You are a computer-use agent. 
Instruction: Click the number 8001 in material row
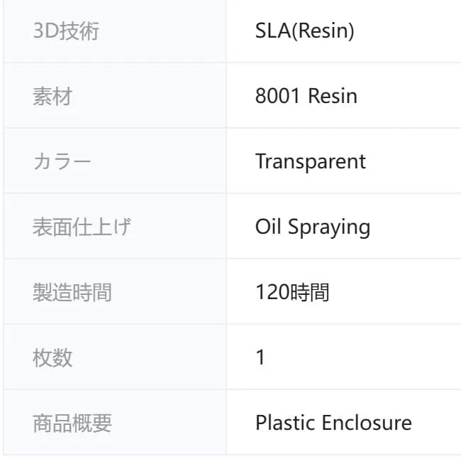point(278,96)
